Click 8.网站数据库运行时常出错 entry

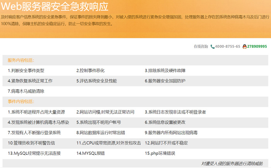click(x=100, y=133)
